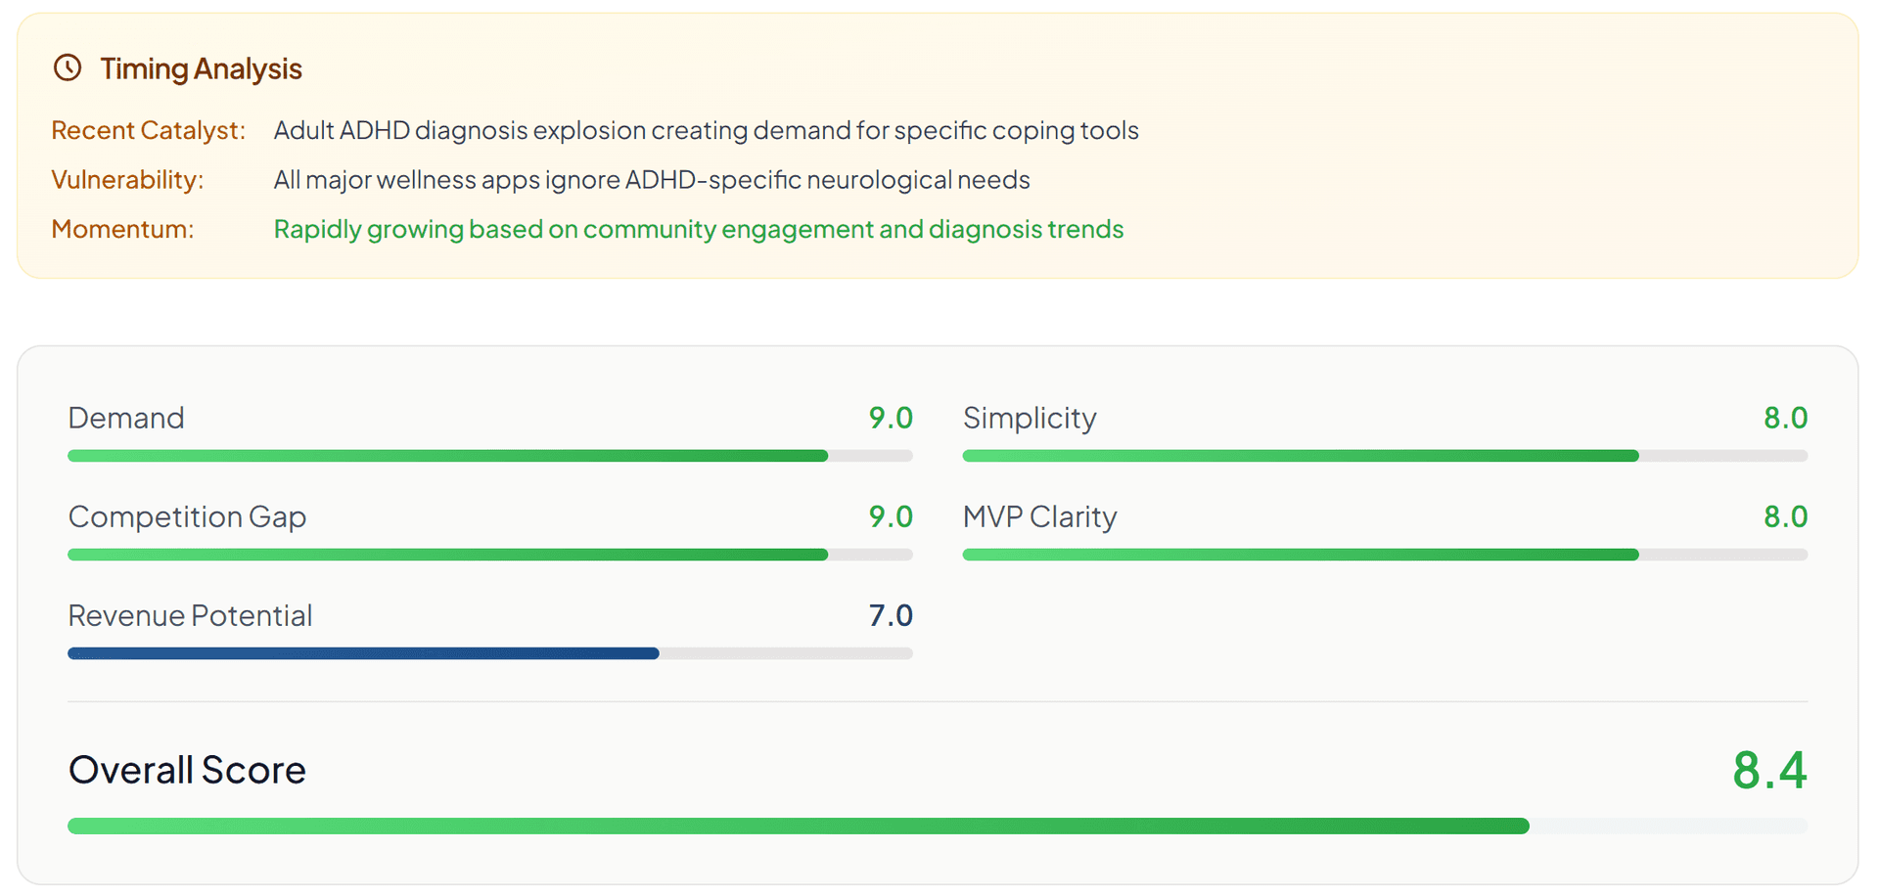
Task: Click the Timing Analysis heading
Action: [201, 68]
